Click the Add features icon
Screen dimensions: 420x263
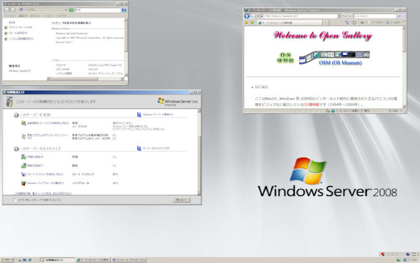pos(24,166)
